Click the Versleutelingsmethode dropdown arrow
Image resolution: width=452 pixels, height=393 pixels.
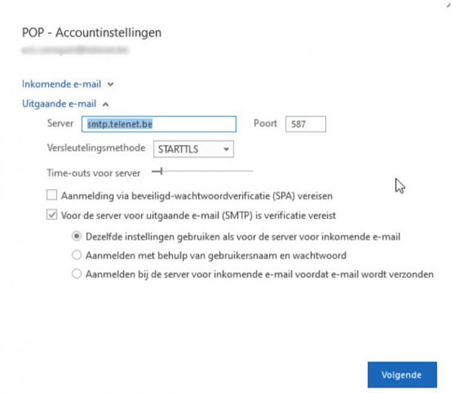pyautogui.click(x=226, y=150)
